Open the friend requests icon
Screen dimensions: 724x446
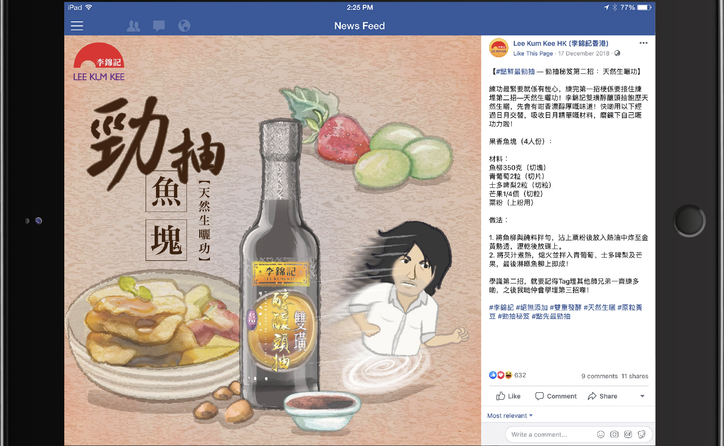click(x=133, y=26)
